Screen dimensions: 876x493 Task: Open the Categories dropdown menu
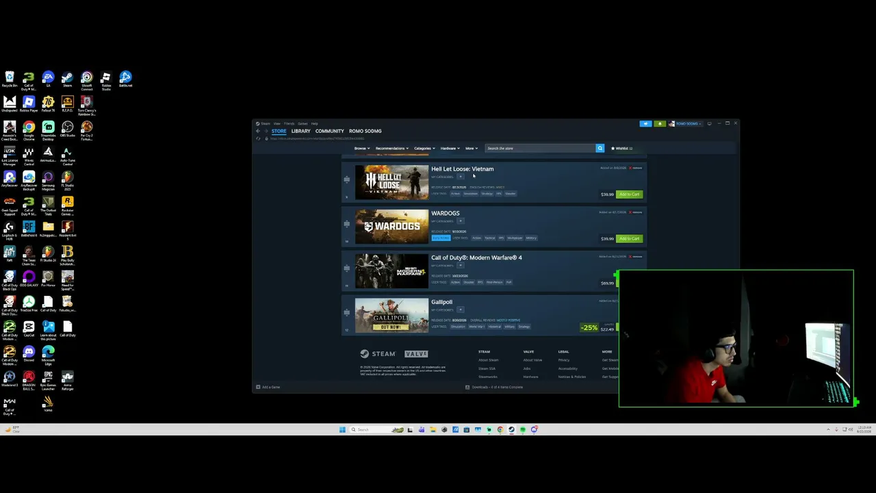(424, 149)
